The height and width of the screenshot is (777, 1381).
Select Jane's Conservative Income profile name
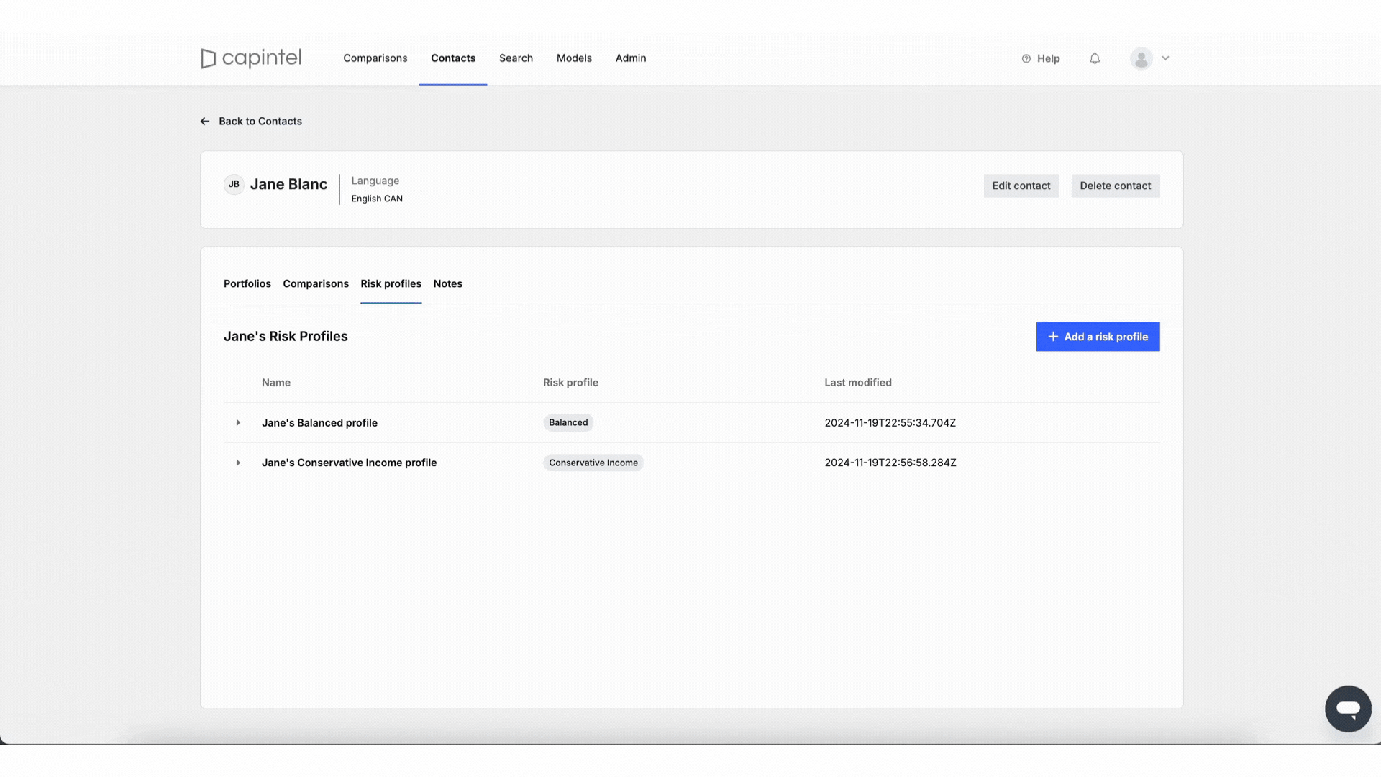pos(349,463)
